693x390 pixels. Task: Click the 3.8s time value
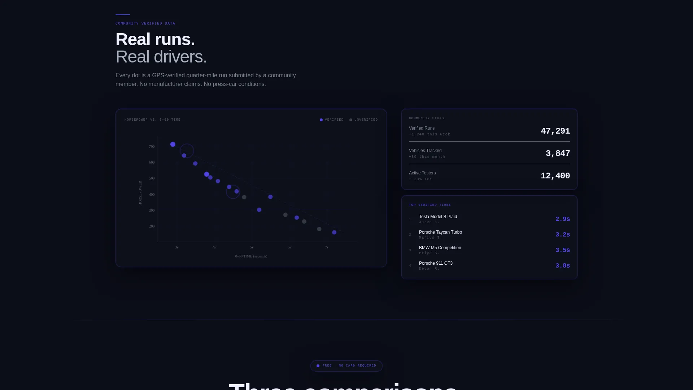562,266
